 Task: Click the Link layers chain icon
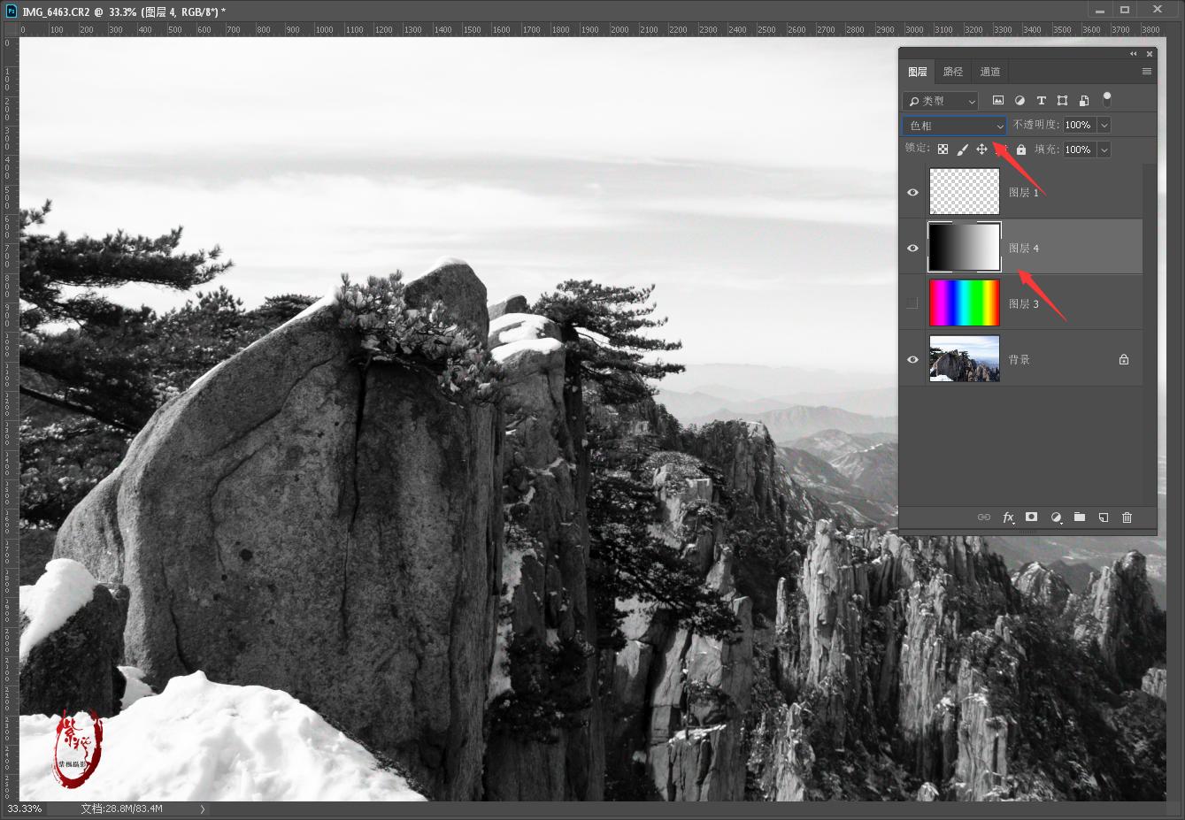[x=984, y=517]
